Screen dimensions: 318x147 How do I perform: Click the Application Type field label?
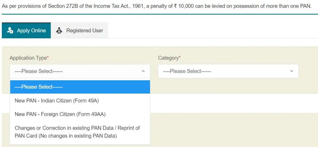[x=28, y=58]
